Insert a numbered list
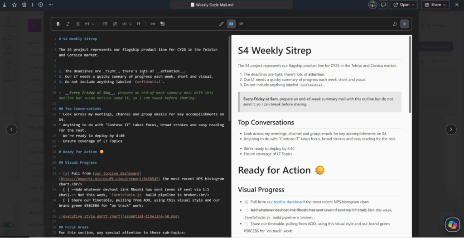Screen dimensions: 464x238 (x=115, y=24)
